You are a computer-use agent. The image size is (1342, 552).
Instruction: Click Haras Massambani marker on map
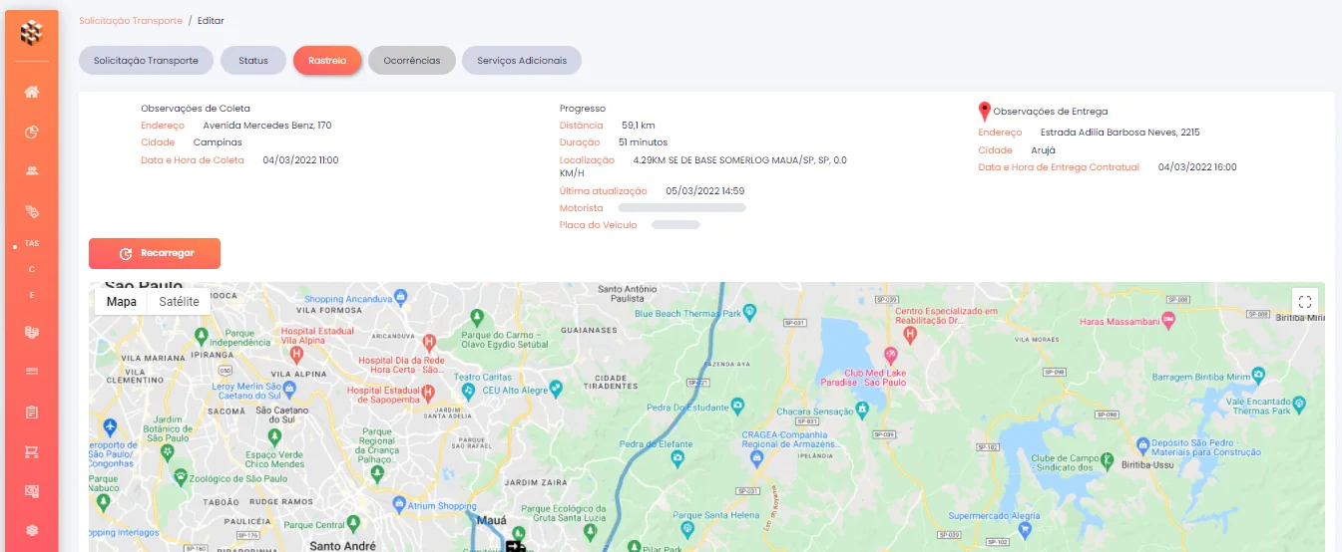click(1170, 319)
